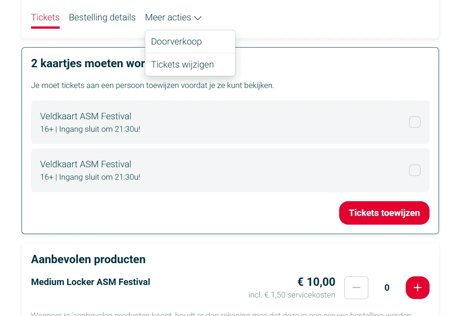Open the Bestelling details tab
Viewport: 470px width, 316px height.
[x=102, y=17]
